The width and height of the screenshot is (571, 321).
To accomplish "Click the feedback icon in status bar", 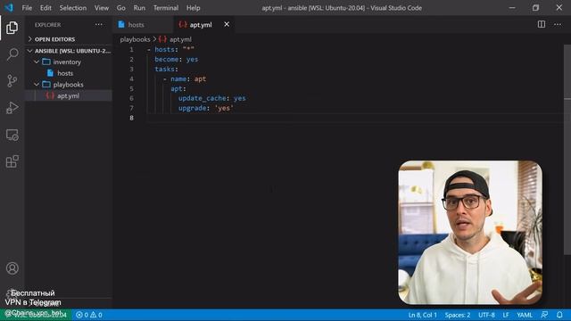I will pos(544,315).
